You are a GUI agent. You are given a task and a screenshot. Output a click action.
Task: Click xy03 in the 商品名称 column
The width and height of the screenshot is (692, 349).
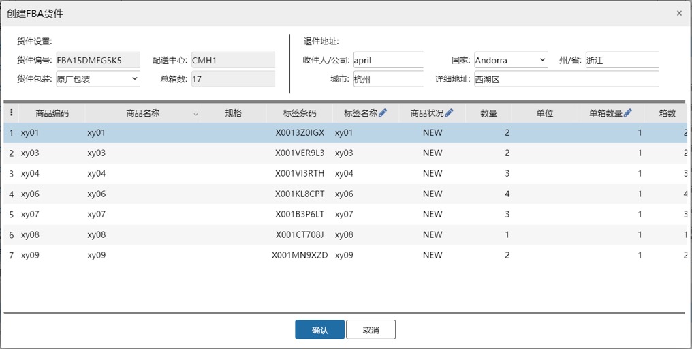point(96,153)
